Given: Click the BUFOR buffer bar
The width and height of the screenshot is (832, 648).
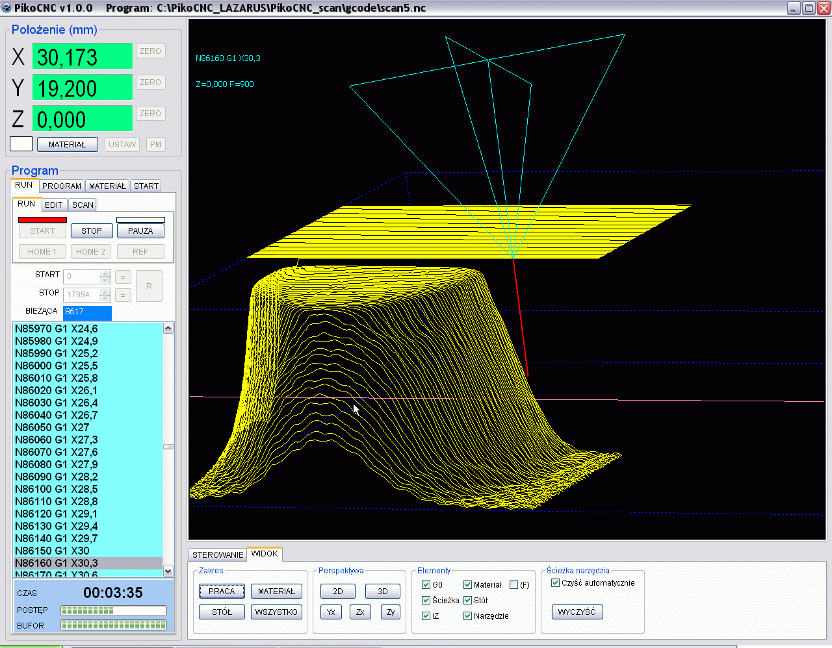Looking at the screenshot, I should point(114,625).
